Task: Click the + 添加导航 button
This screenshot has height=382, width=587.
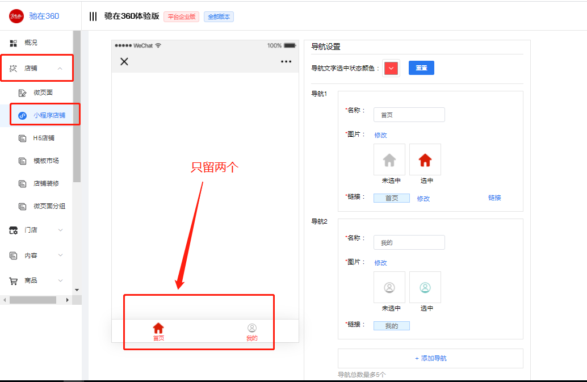Action: (x=430, y=358)
